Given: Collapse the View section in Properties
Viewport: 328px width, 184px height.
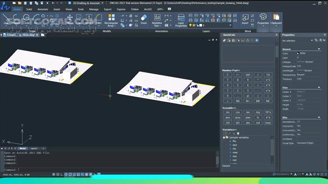Looking at the screenshot, I should (x=319, y=87).
